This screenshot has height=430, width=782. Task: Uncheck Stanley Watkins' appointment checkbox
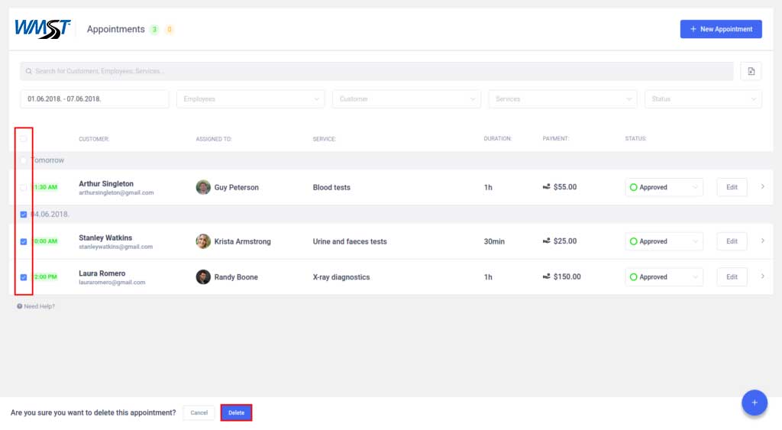click(24, 241)
